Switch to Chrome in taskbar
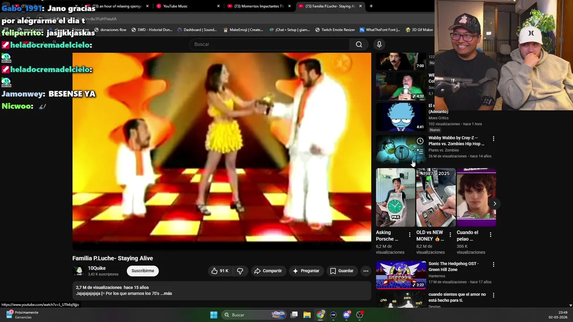The width and height of the screenshot is (573, 322). (320, 315)
